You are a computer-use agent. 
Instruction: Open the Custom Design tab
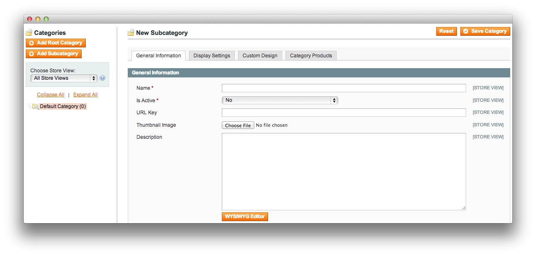260,56
